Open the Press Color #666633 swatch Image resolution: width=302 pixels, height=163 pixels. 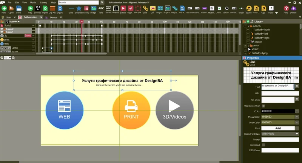point(278,117)
